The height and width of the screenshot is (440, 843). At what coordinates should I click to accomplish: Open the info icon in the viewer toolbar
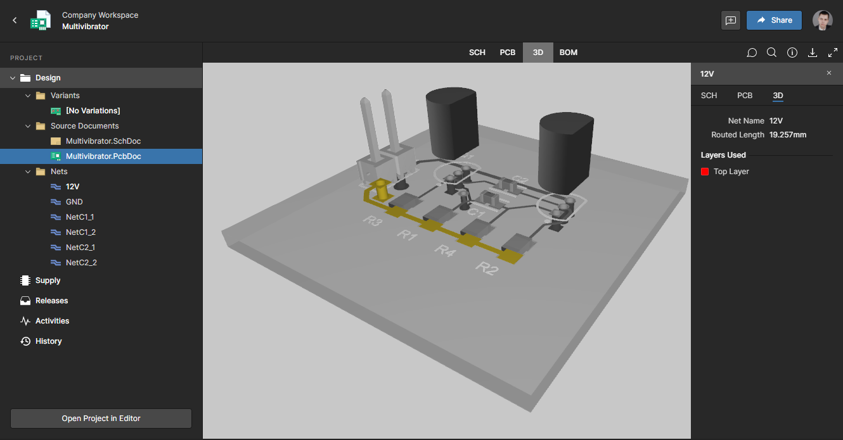point(792,53)
